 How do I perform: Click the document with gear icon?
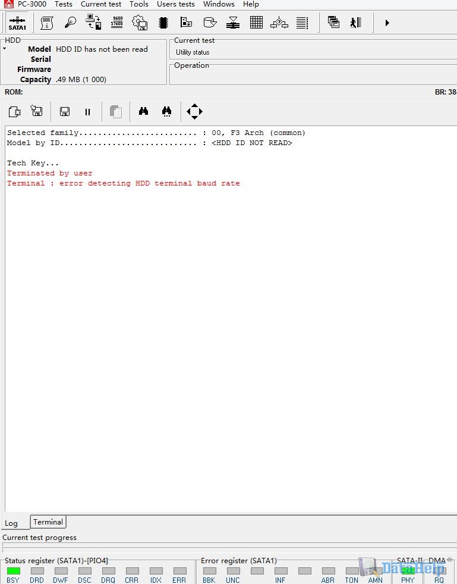click(x=14, y=111)
